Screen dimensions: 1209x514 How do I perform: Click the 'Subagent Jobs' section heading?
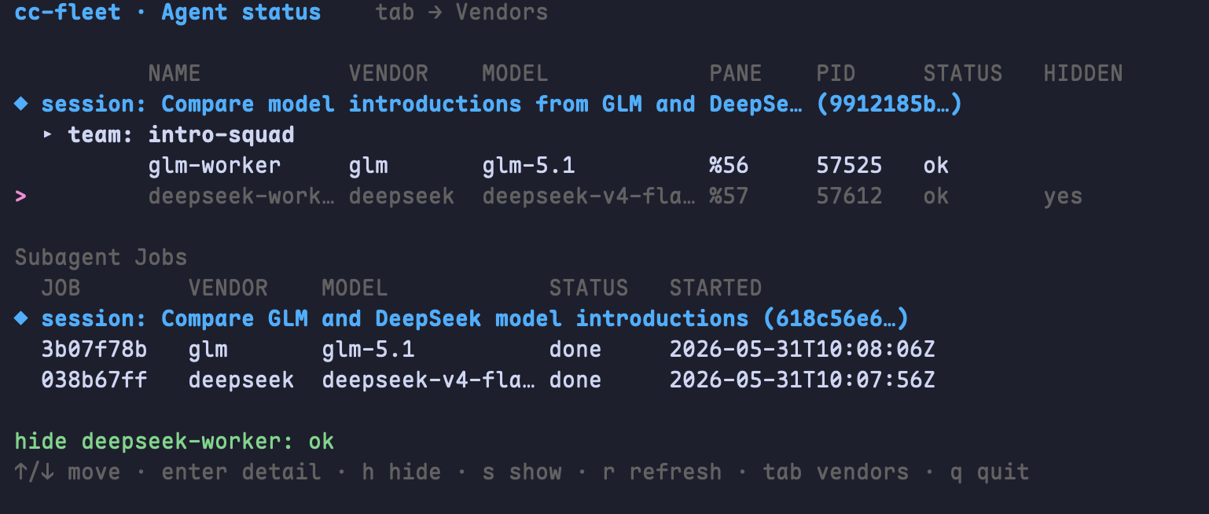[101, 257]
